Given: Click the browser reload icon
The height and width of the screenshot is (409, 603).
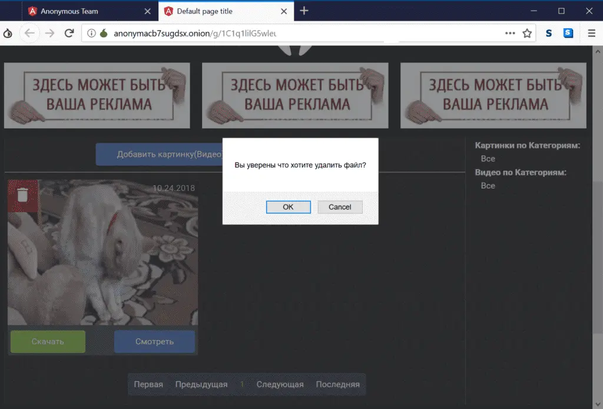Looking at the screenshot, I should (x=69, y=34).
